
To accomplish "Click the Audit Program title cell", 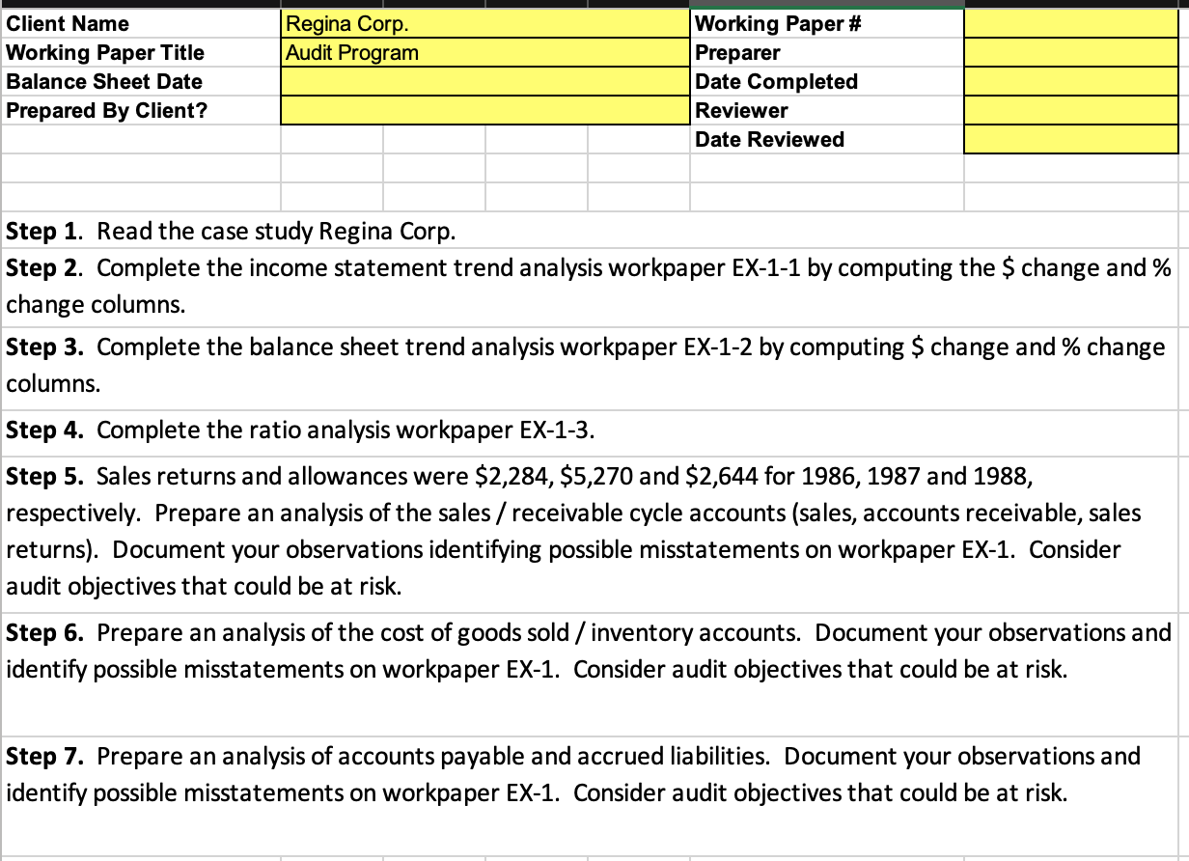I will (x=483, y=52).
